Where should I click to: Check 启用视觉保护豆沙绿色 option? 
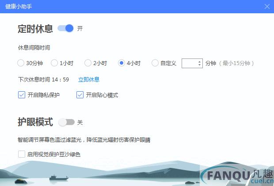point(22,154)
